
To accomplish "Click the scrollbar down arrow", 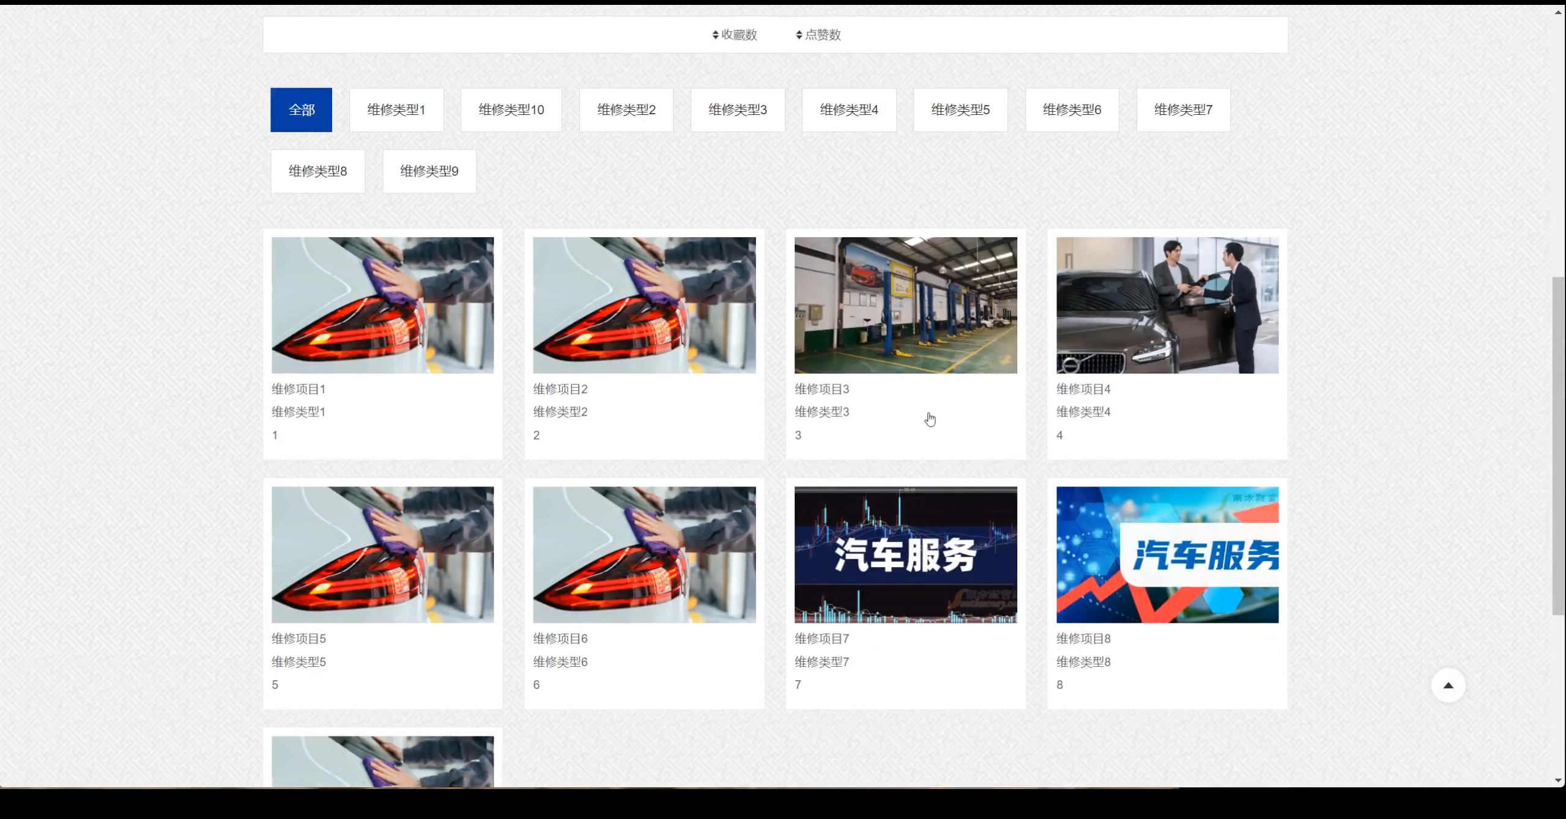I will tap(1558, 780).
